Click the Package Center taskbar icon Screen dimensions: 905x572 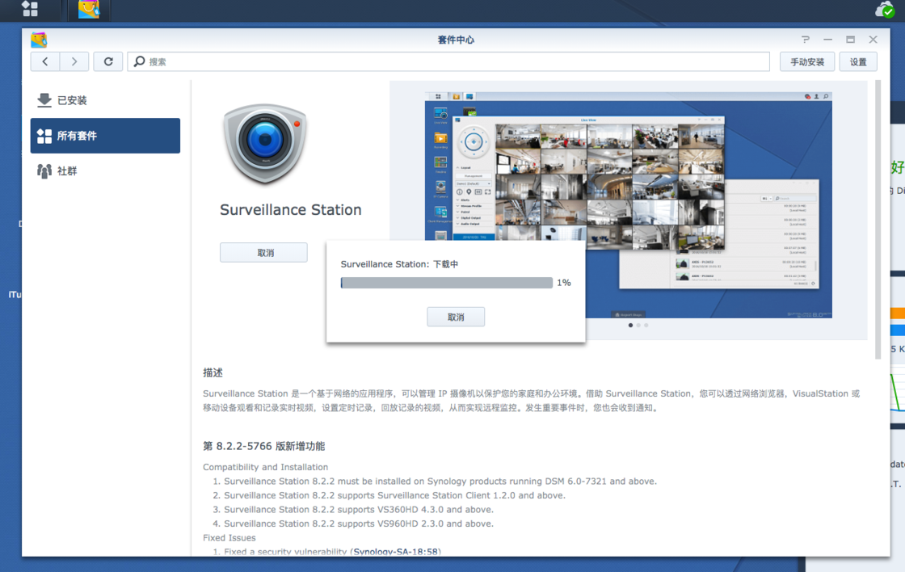click(89, 10)
